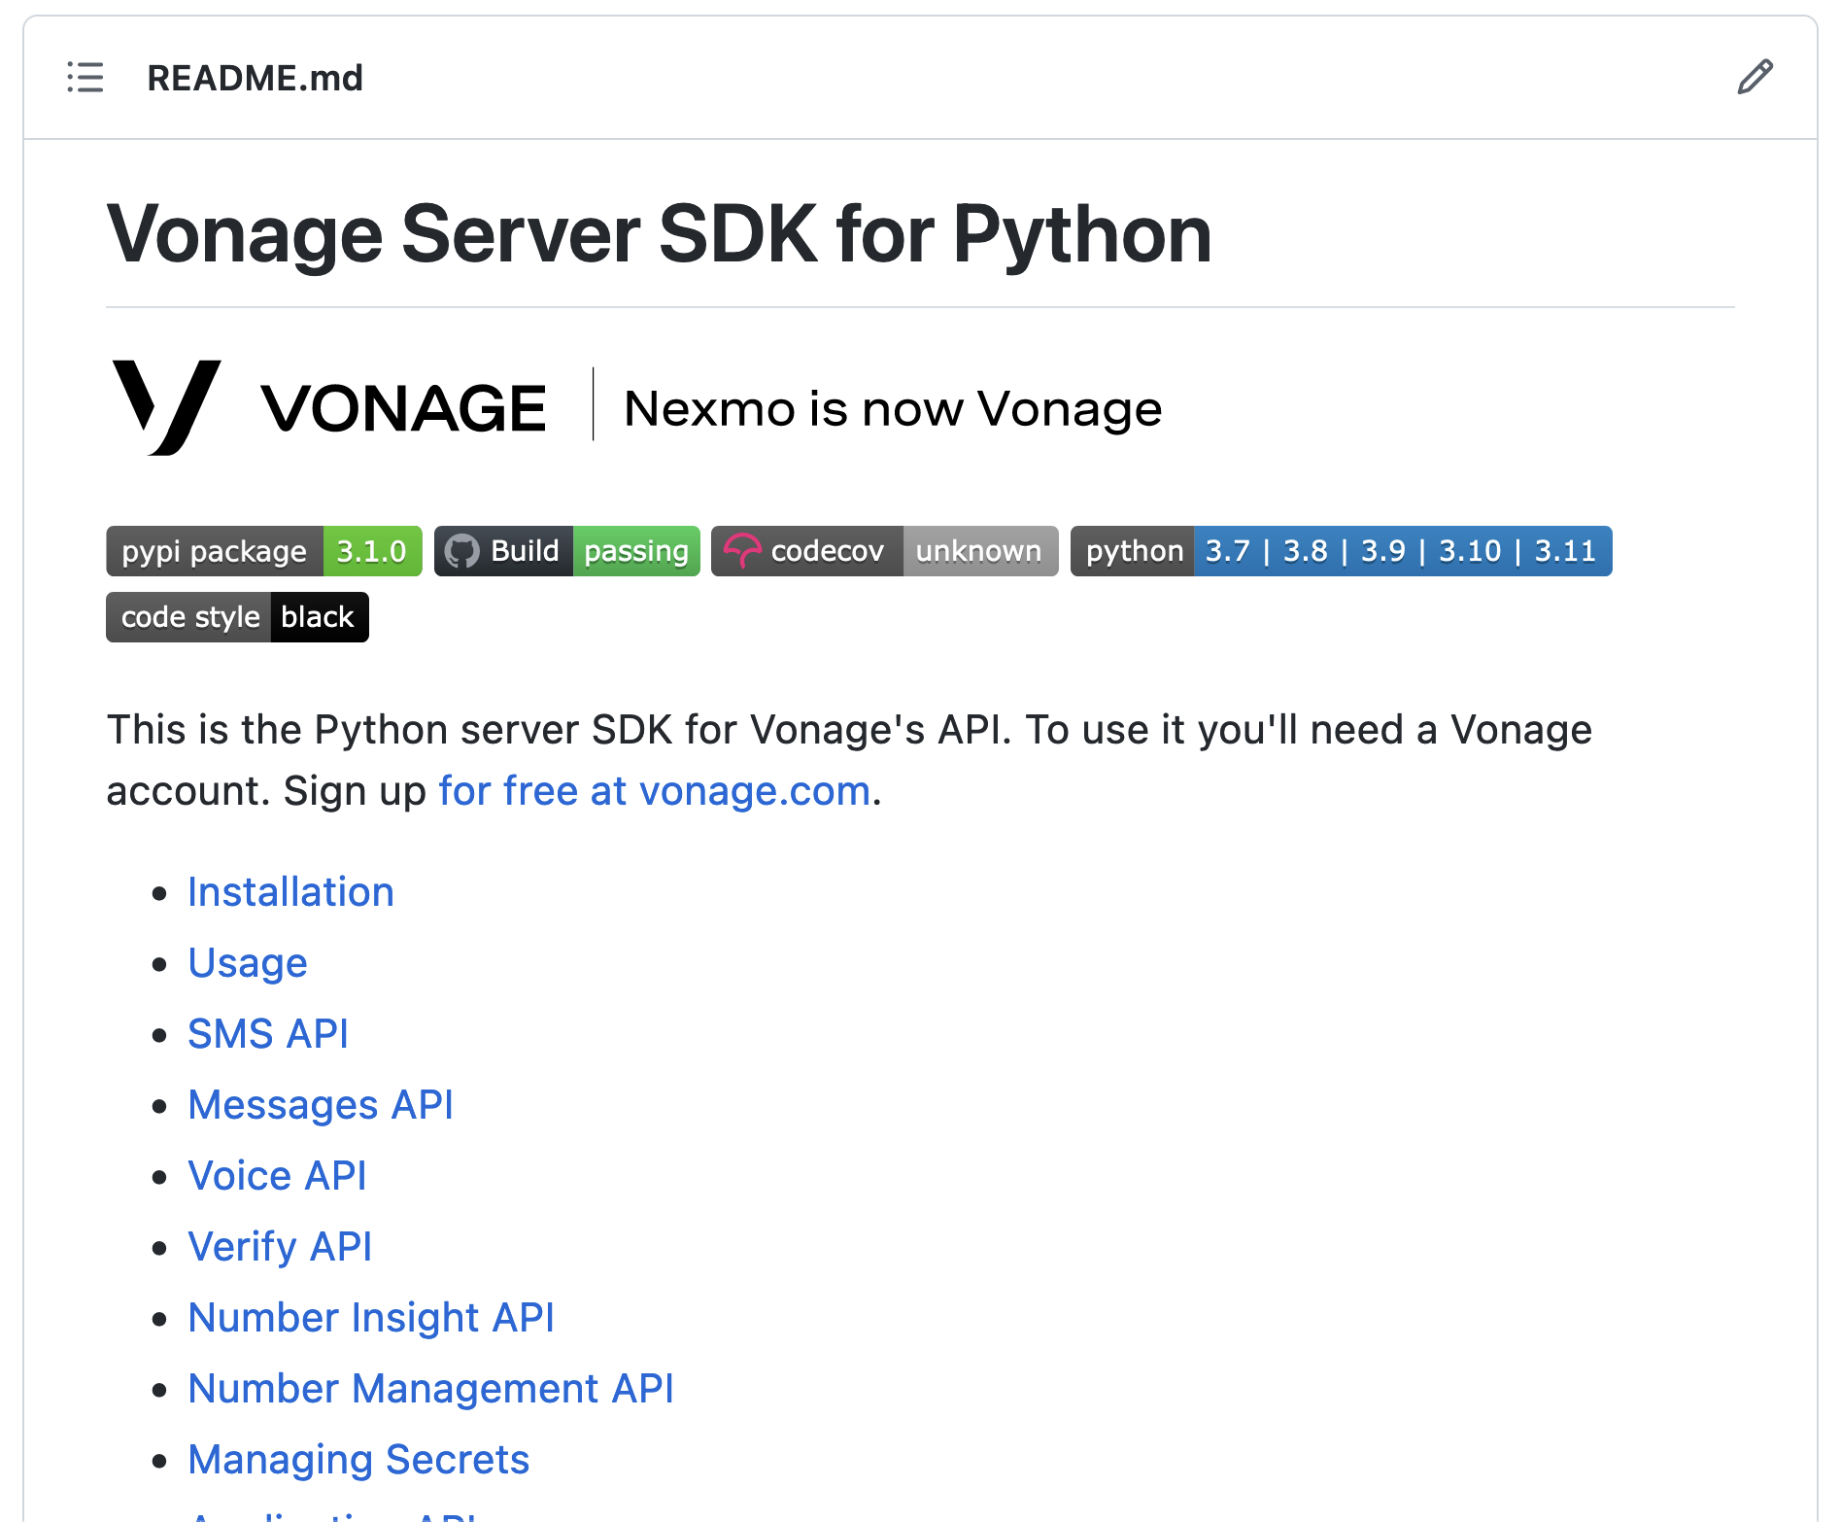Go to the Voice API section

(278, 1176)
